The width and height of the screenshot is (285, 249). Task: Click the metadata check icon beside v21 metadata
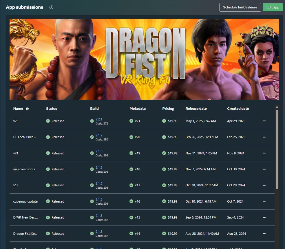coord(131,121)
